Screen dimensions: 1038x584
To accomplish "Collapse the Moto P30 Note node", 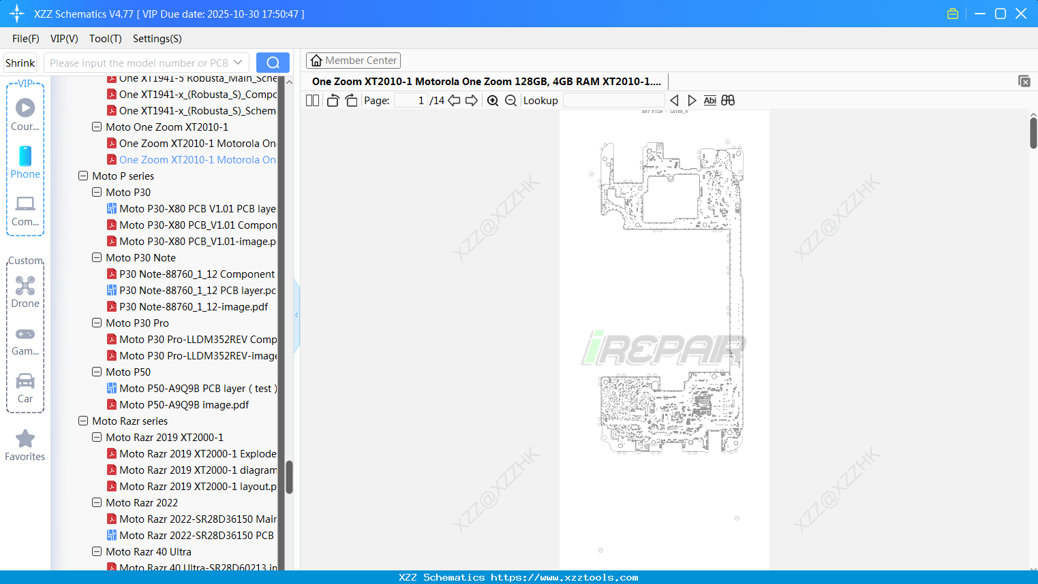I will coord(97,257).
